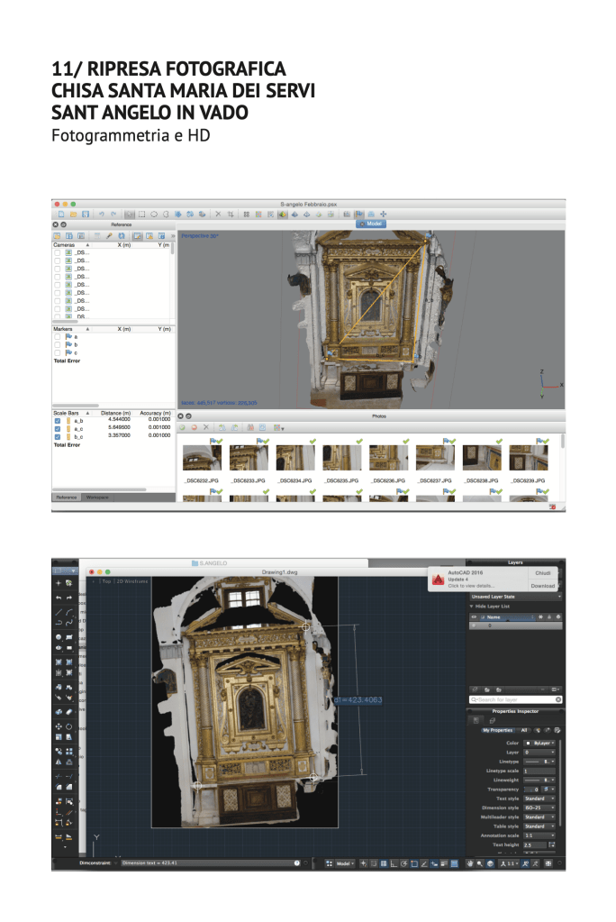Switch to the Workspace tab
Screen dimensions: 616x922
pos(97,497)
